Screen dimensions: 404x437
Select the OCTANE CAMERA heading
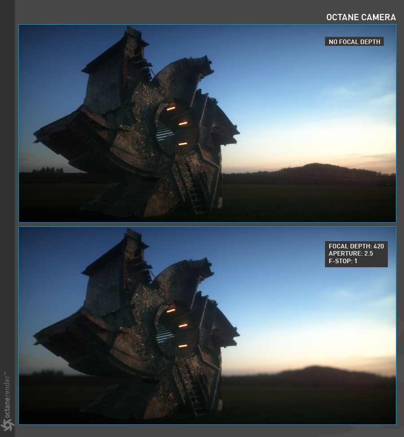point(361,18)
